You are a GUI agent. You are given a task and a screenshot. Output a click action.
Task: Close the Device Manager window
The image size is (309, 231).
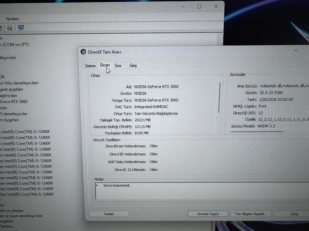point(216,6)
